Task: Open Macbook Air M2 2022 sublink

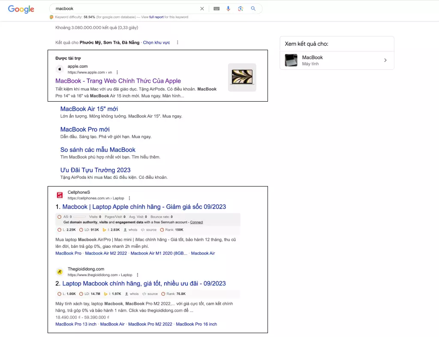Action: point(106,253)
